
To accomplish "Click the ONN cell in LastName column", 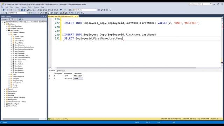I will click(x=78, y=78).
